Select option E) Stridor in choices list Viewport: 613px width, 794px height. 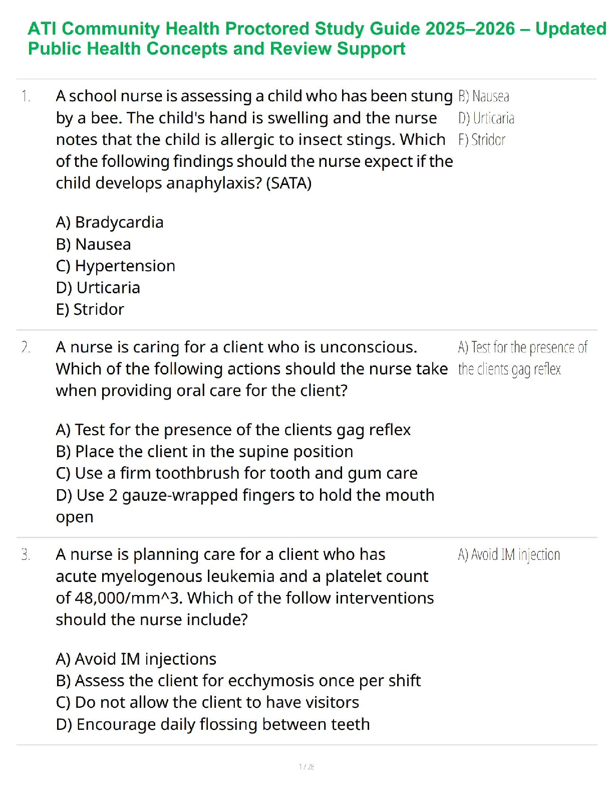coord(90,309)
